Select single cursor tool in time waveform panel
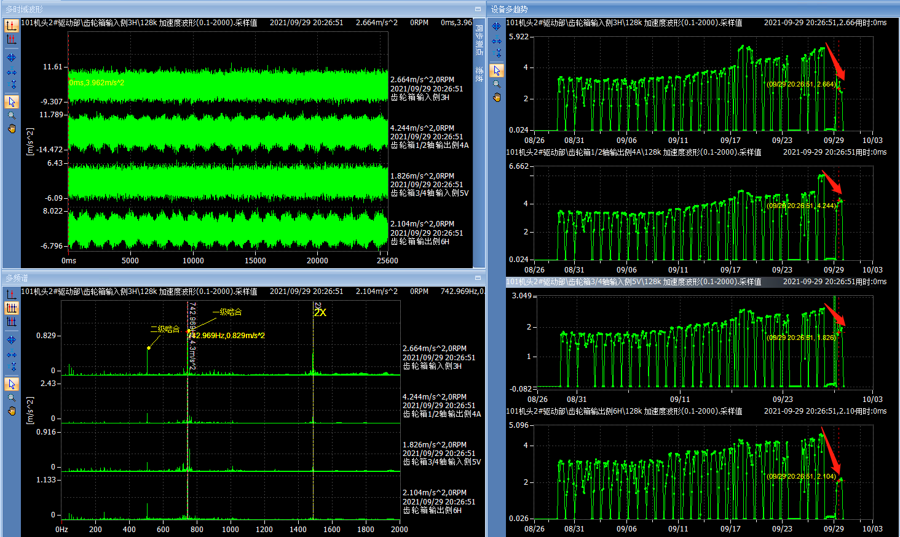Viewport: 900px width, 537px height. tap(12, 26)
